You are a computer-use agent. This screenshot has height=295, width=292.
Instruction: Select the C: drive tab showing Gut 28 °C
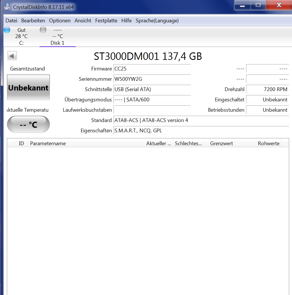tap(21, 36)
